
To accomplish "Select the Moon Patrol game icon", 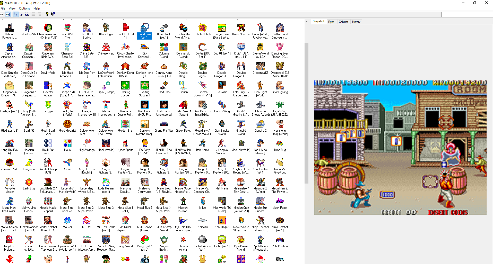I will (280, 201).
